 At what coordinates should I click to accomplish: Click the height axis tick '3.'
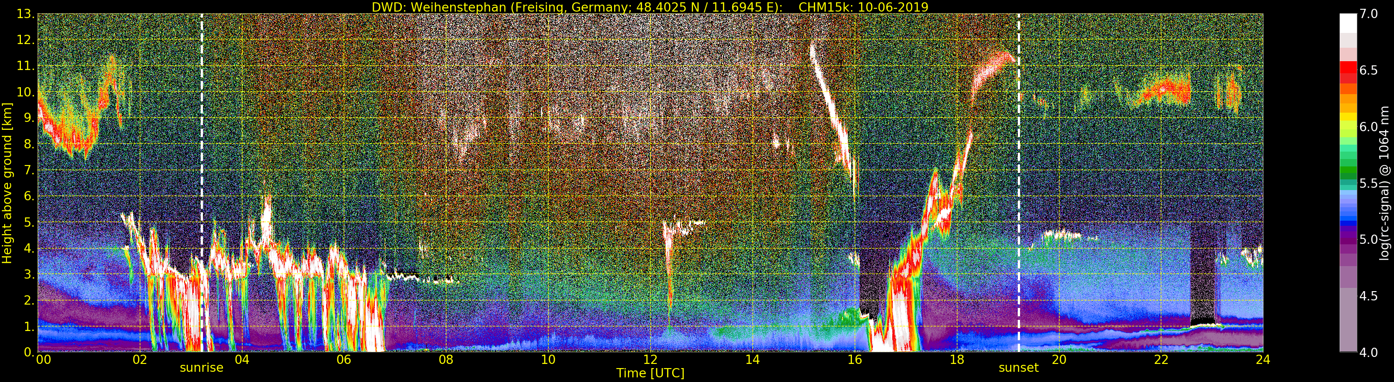[x=29, y=274]
